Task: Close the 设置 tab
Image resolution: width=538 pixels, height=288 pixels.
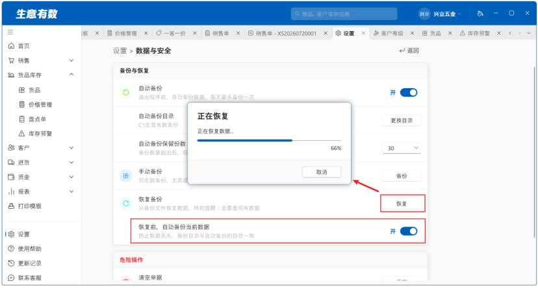Action: (363, 33)
